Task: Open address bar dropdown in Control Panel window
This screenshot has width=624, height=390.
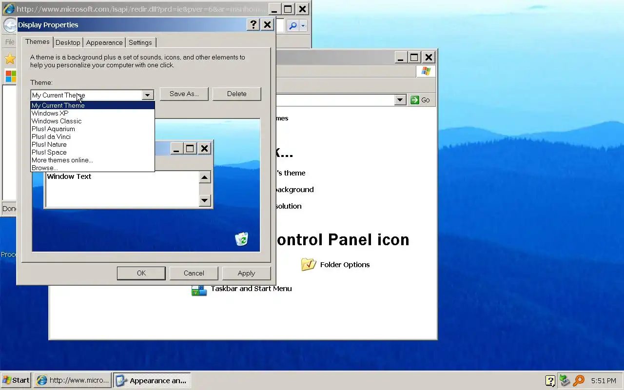Action: click(400, 100)
